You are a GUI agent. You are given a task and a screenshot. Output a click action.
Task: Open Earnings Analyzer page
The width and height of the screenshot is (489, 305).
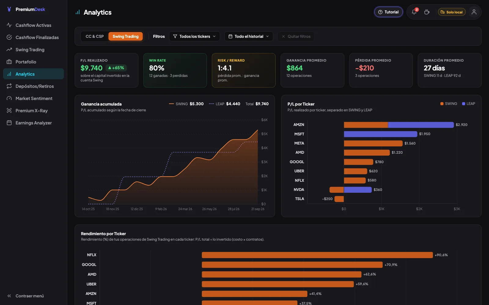tap(33, 123)
